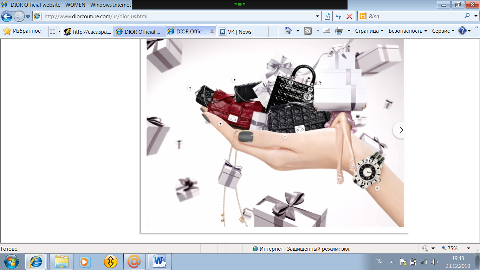Open the network signal tray icon
This screenshot has height=270, width=480.
click(424, 262)
